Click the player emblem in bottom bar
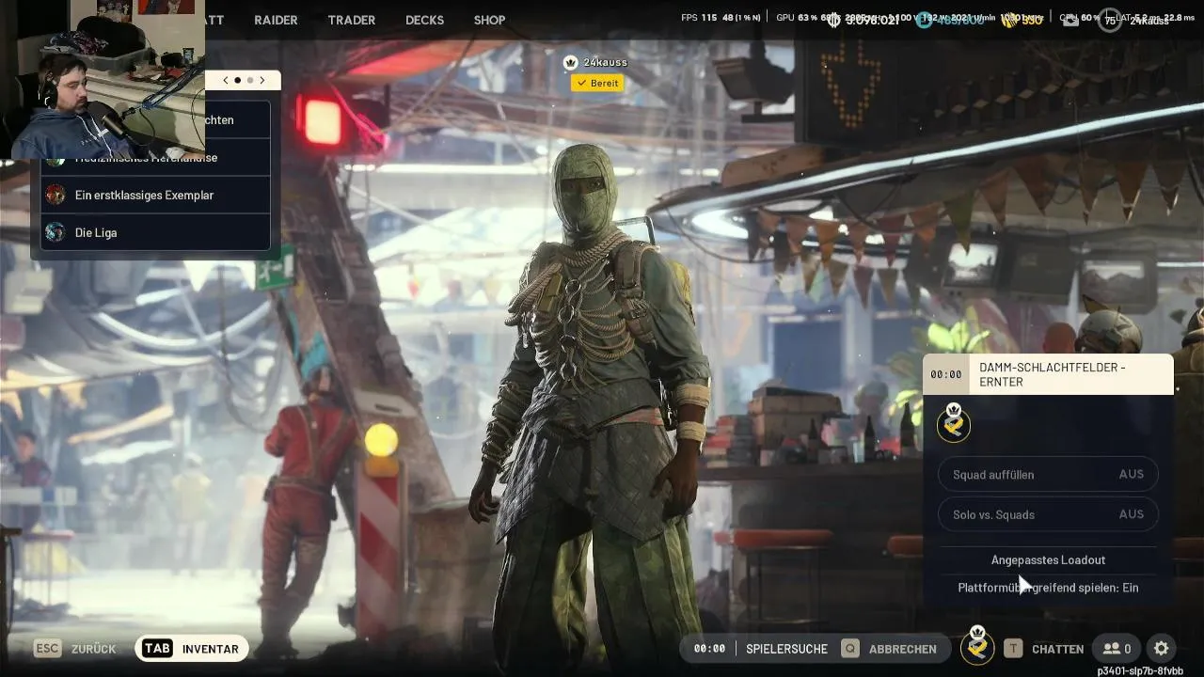Image resolution: width=1204 pixels, height=677 pixels. click(977, 647)
